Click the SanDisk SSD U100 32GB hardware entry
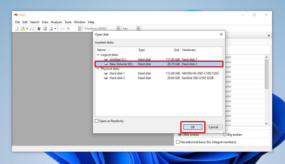This screenshot has height=164, width=285. (x=198, y=78)
